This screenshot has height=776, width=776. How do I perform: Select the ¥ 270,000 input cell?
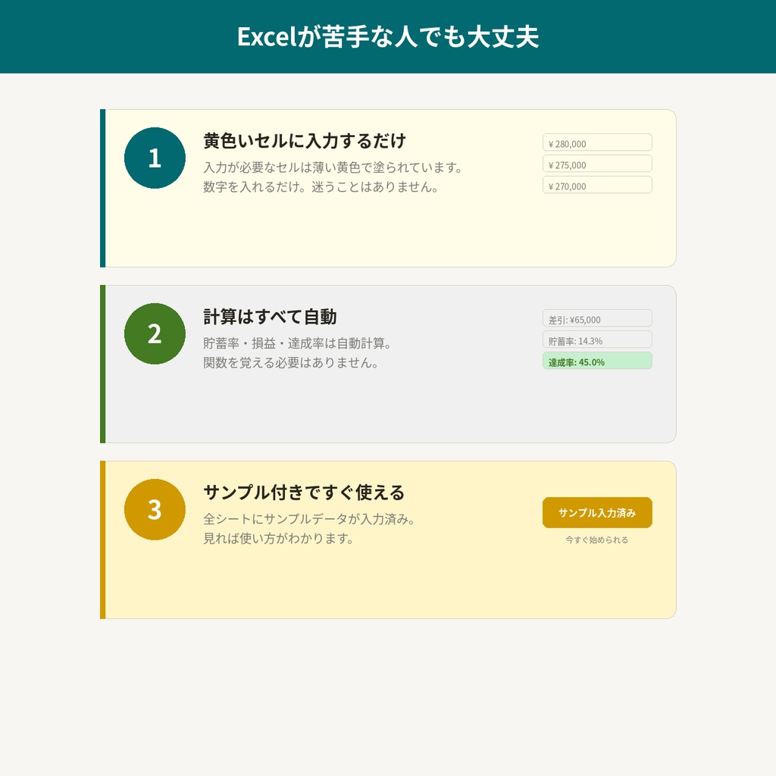coord(597,185)
